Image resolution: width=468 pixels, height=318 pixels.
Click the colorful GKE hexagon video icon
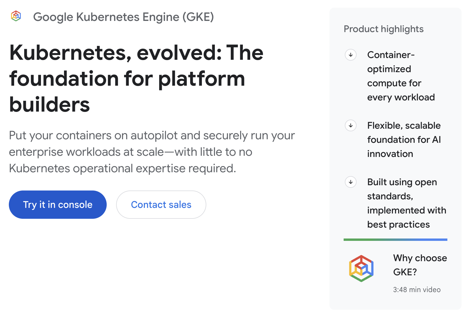click(x=361, y=268)
